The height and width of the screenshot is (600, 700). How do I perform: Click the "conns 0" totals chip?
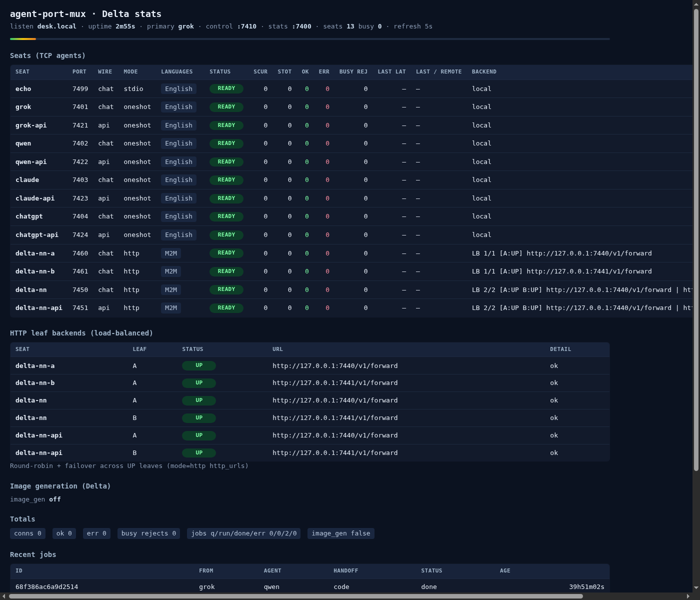(27, 533)
